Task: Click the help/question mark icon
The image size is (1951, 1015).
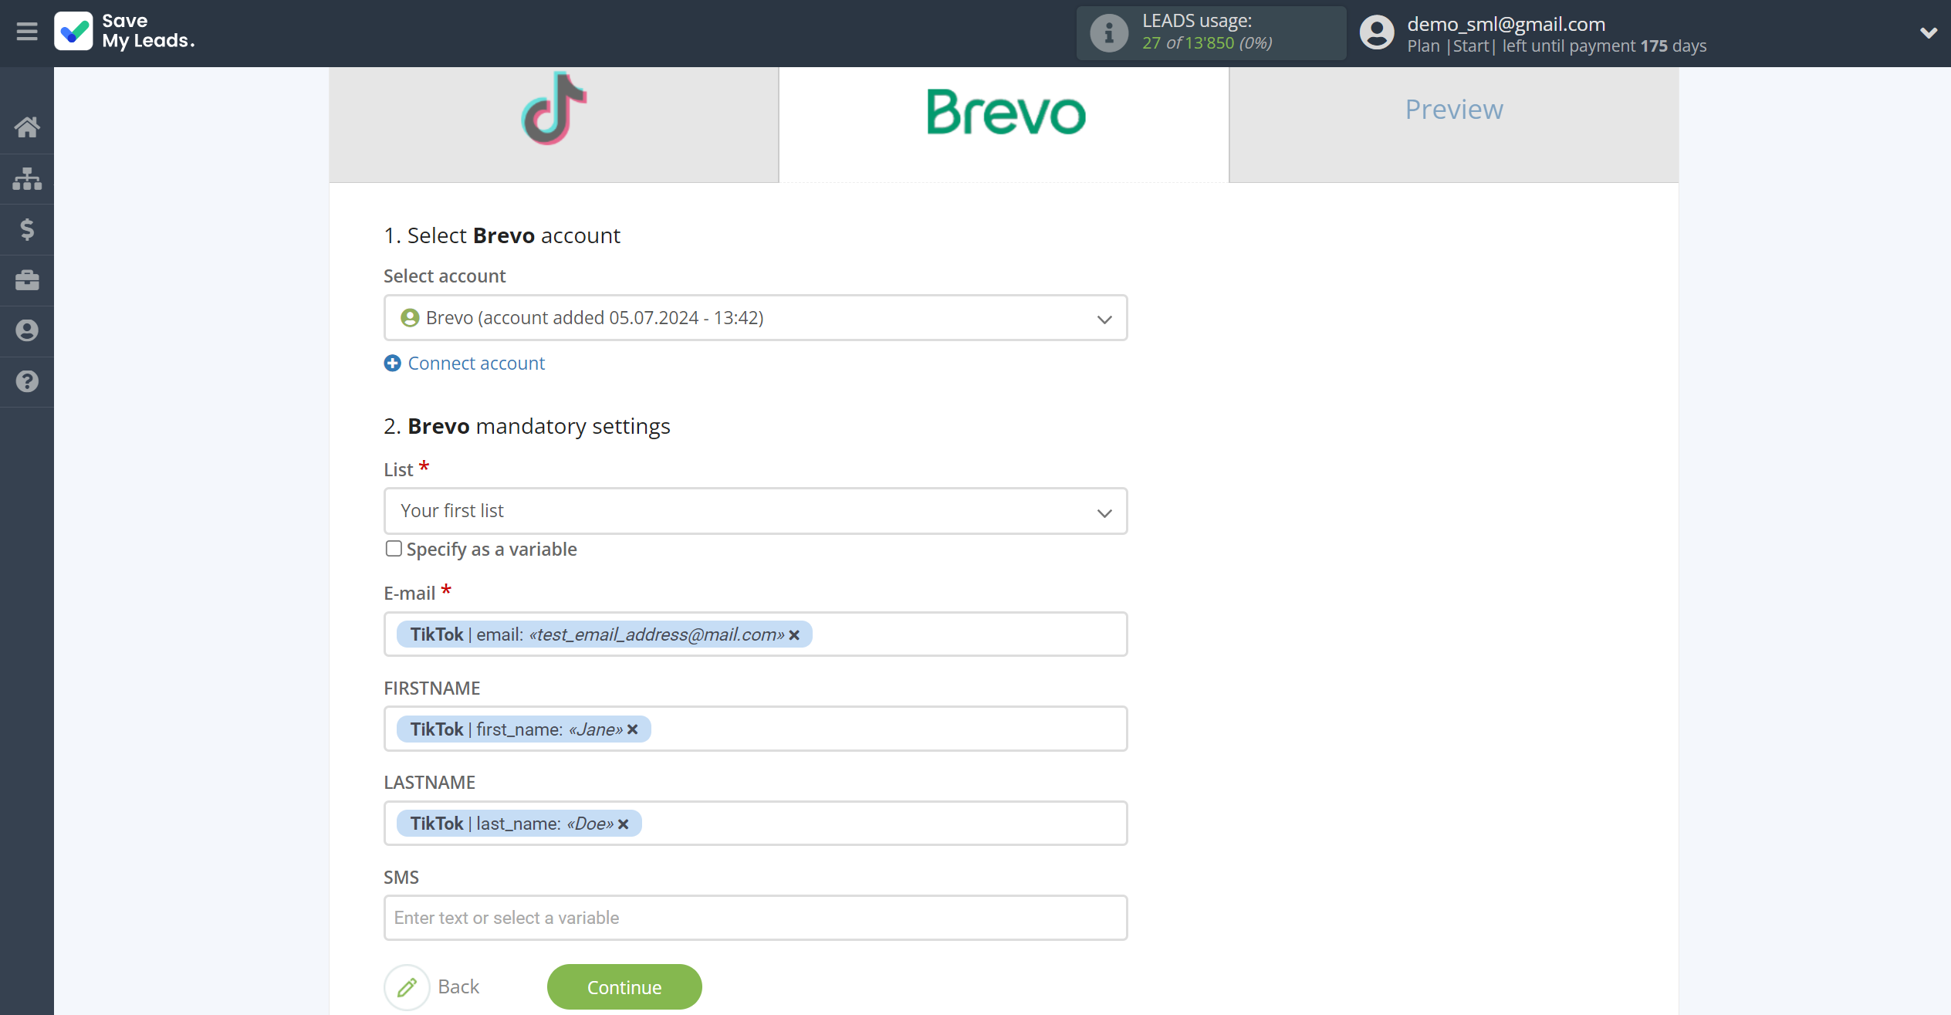Action: coord(27,382)
